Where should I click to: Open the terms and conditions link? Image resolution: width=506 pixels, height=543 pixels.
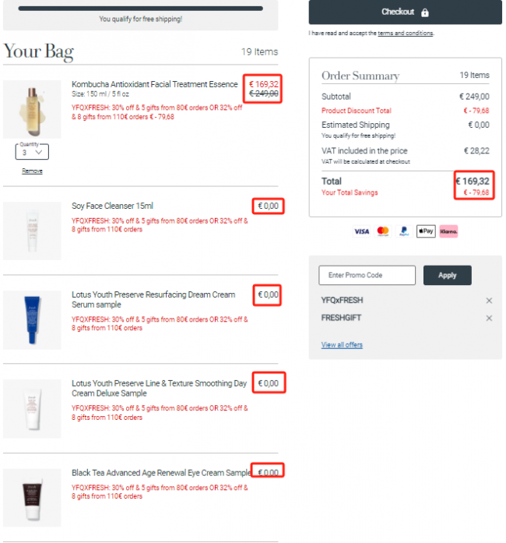click(405, 33)
